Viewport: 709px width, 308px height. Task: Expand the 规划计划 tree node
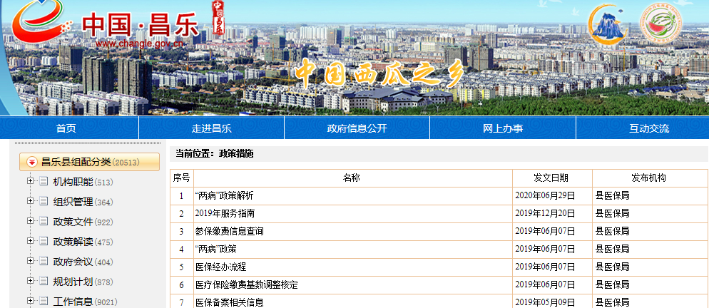coord(31,282)
